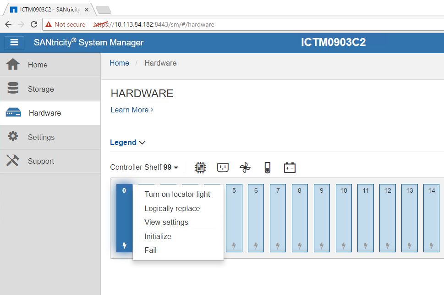The image size is (444, 295).
Task: Choose Logically replace from context menu
Action: [172, 208]
